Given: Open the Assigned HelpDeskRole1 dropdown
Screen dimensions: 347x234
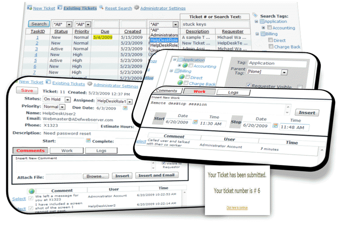Looking at the screenshot, I should (x=130, y=102).
